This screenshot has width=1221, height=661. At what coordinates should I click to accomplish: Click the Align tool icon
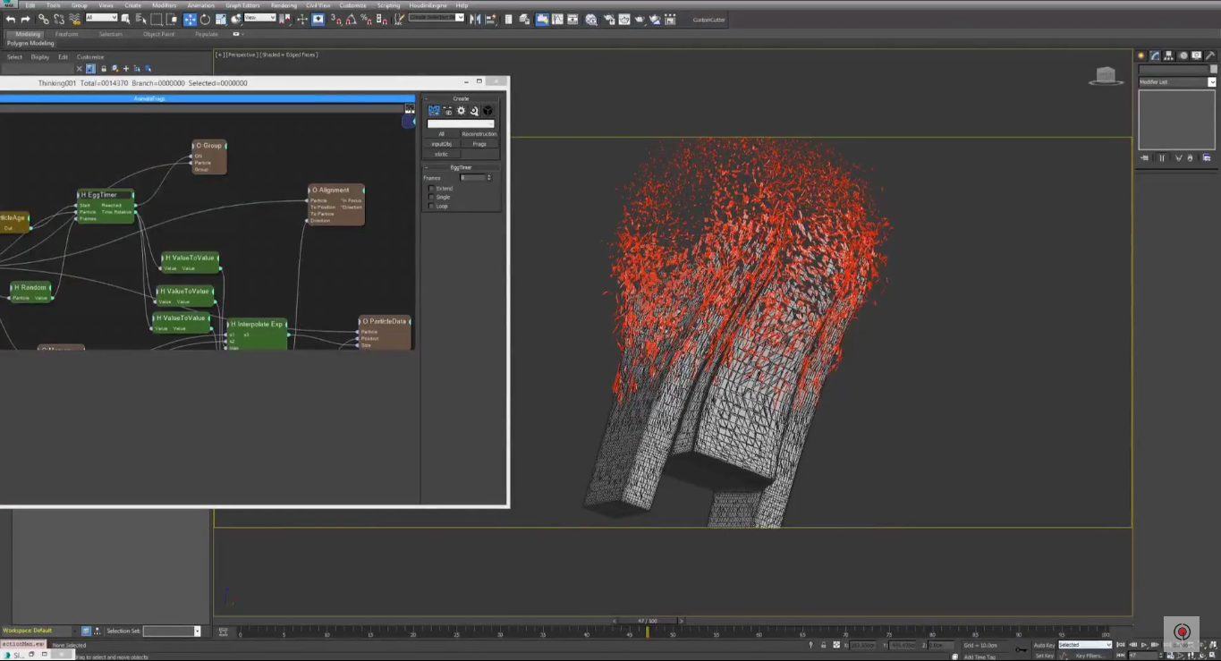491,19
